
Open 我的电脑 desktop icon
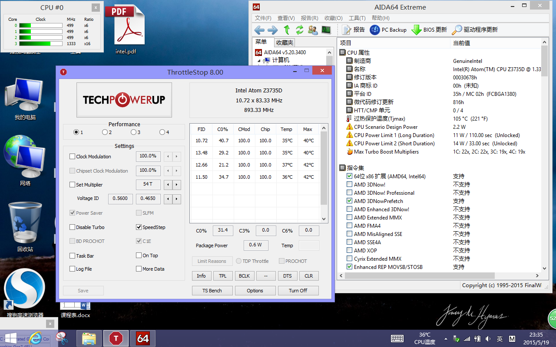click(x=25, y=99)
